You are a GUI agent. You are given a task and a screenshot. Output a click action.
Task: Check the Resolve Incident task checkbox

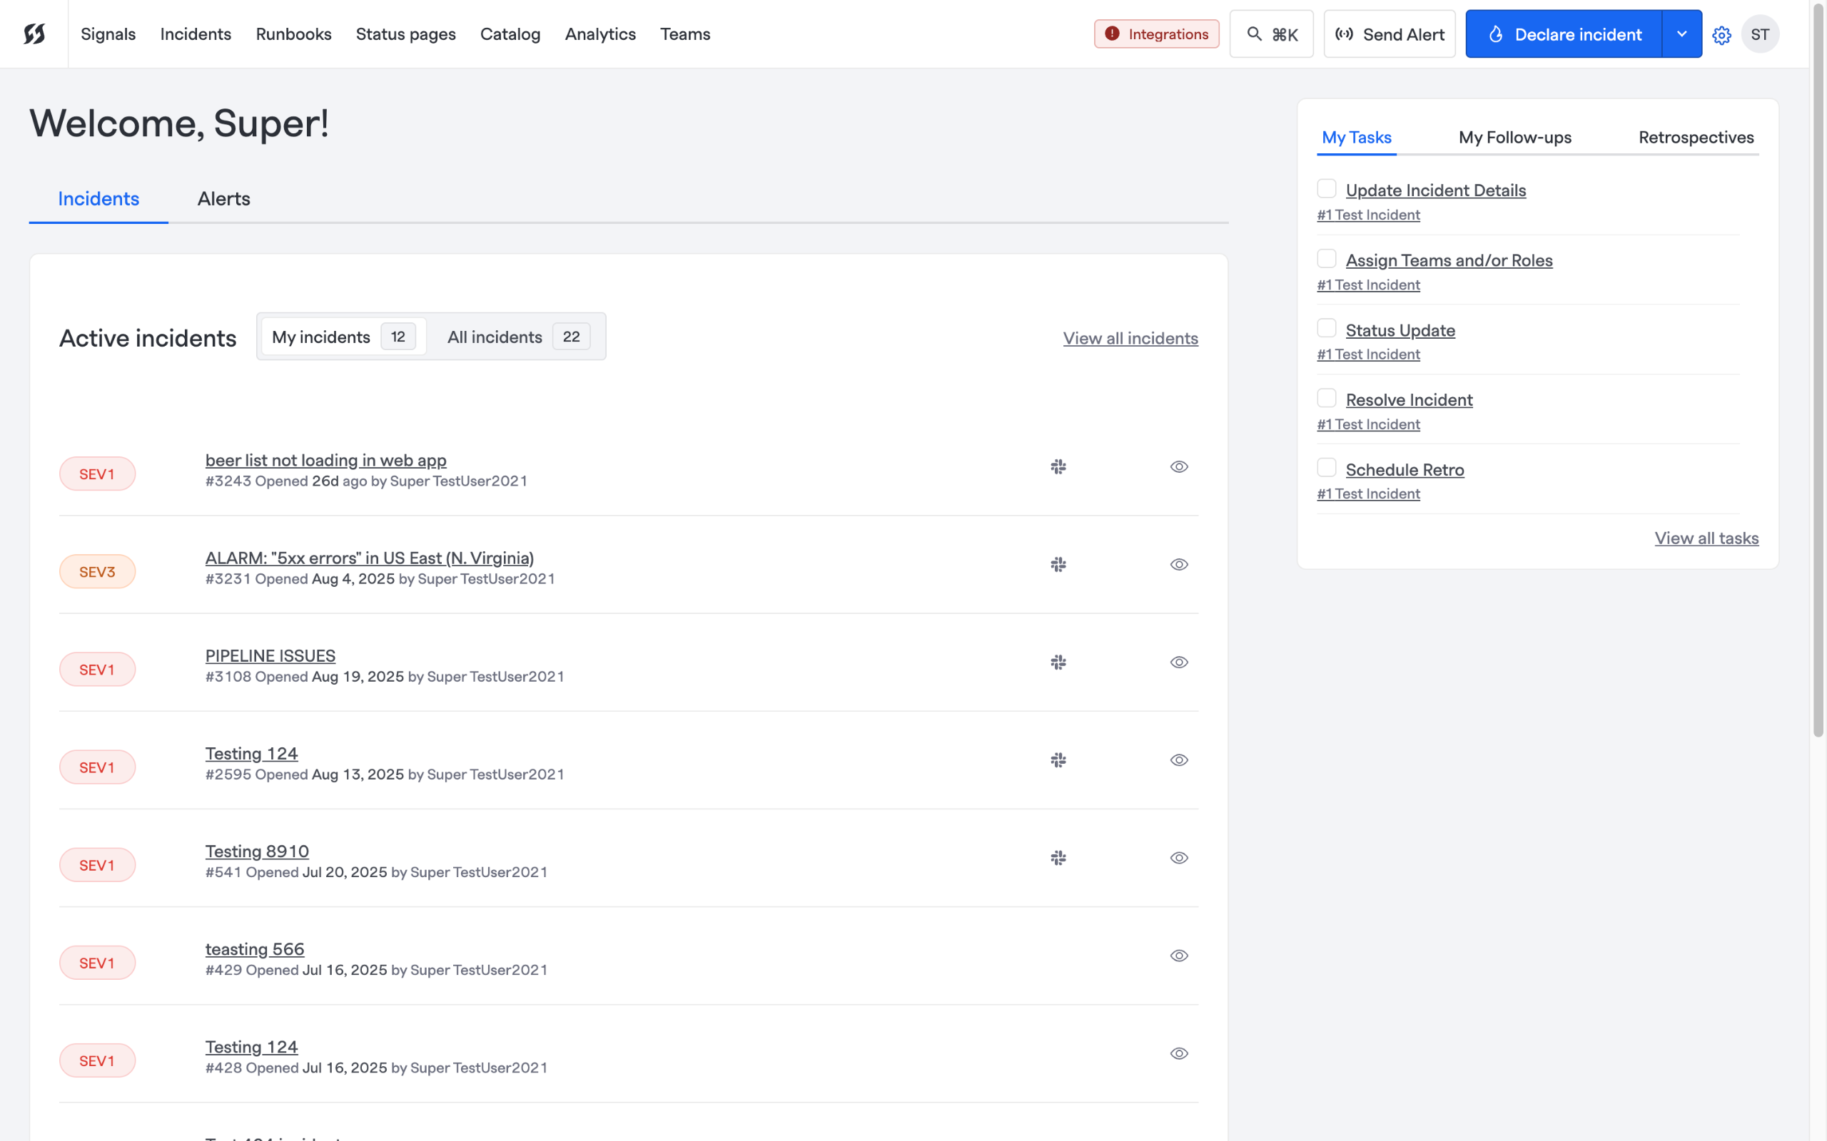pyautogui.click(x=1327, y=399)
